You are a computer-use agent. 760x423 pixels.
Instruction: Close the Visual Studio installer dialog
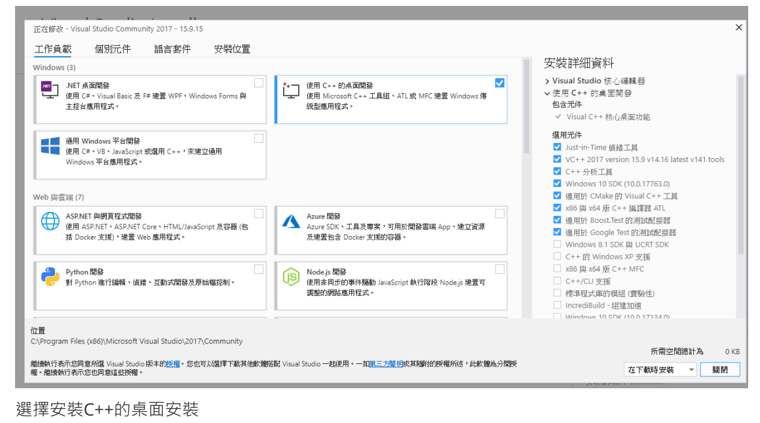[739, 28]
